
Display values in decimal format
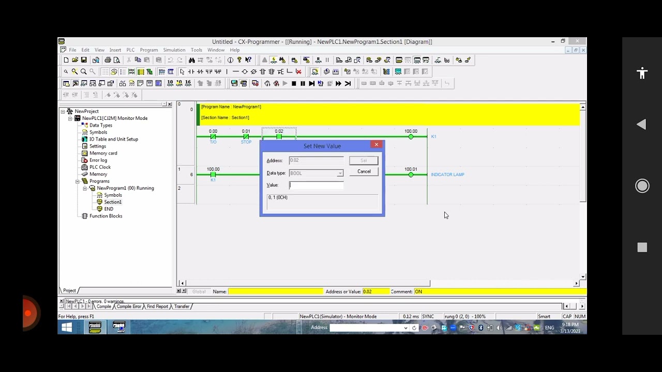pyautogui.click(x=170, y=83)
